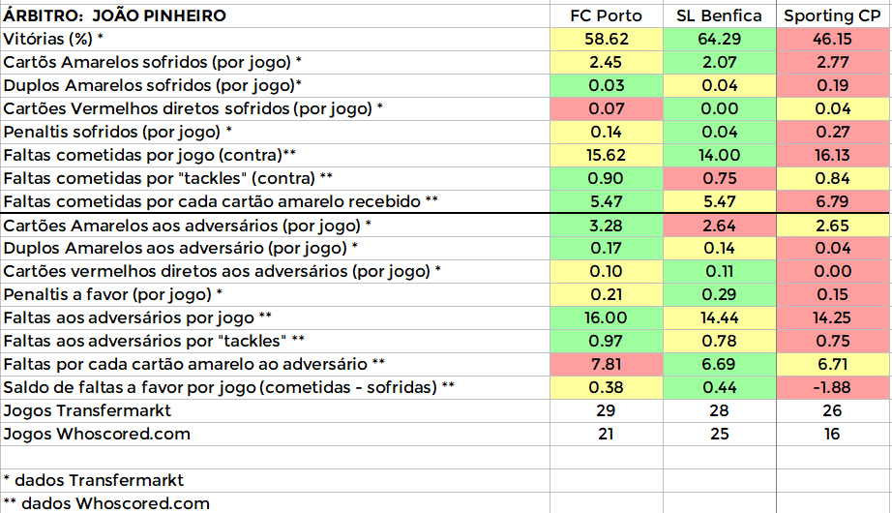The image size is (892, 513).
Task: Select Benfica's Vitórias value 64.29
Action: (719, 39)
